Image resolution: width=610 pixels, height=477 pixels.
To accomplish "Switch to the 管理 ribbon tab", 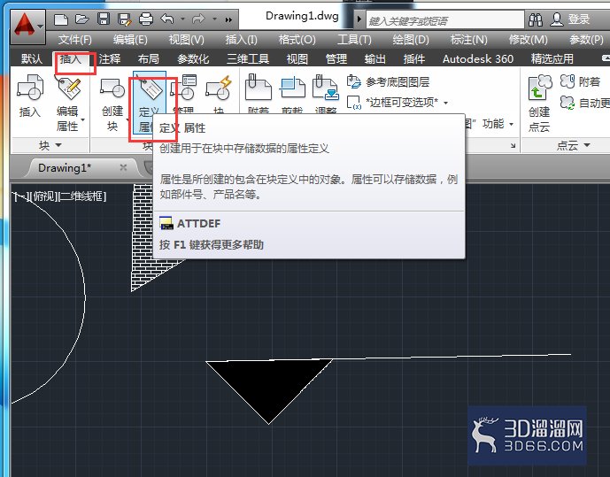I will 336,59.
